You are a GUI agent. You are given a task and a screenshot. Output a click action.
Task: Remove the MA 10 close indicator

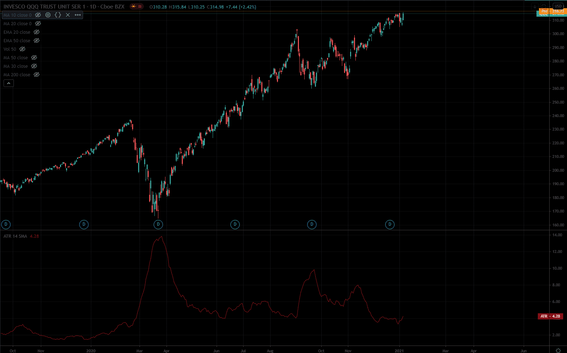point(68,15)
